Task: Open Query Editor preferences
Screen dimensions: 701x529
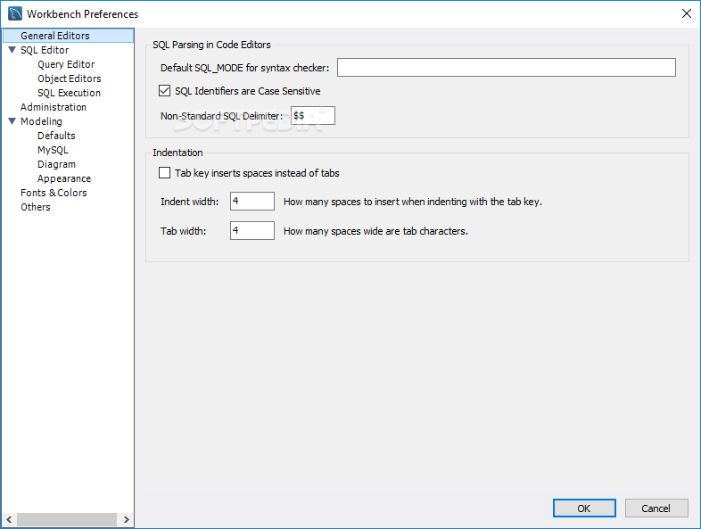Action: (x=66, y=64)
